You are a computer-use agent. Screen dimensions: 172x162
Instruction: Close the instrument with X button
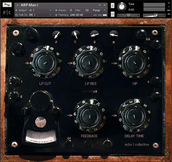pos(169,3)
